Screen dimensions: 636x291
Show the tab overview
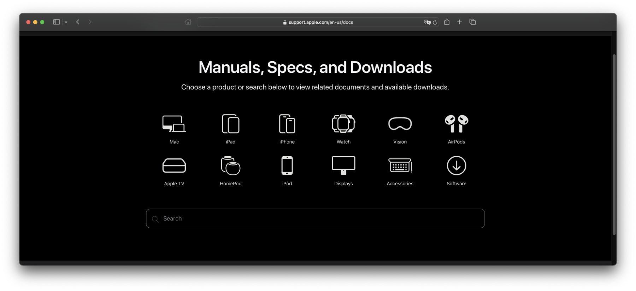472,22
